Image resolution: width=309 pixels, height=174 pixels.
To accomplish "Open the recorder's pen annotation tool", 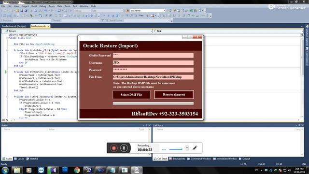I will [x=195, y=148].
